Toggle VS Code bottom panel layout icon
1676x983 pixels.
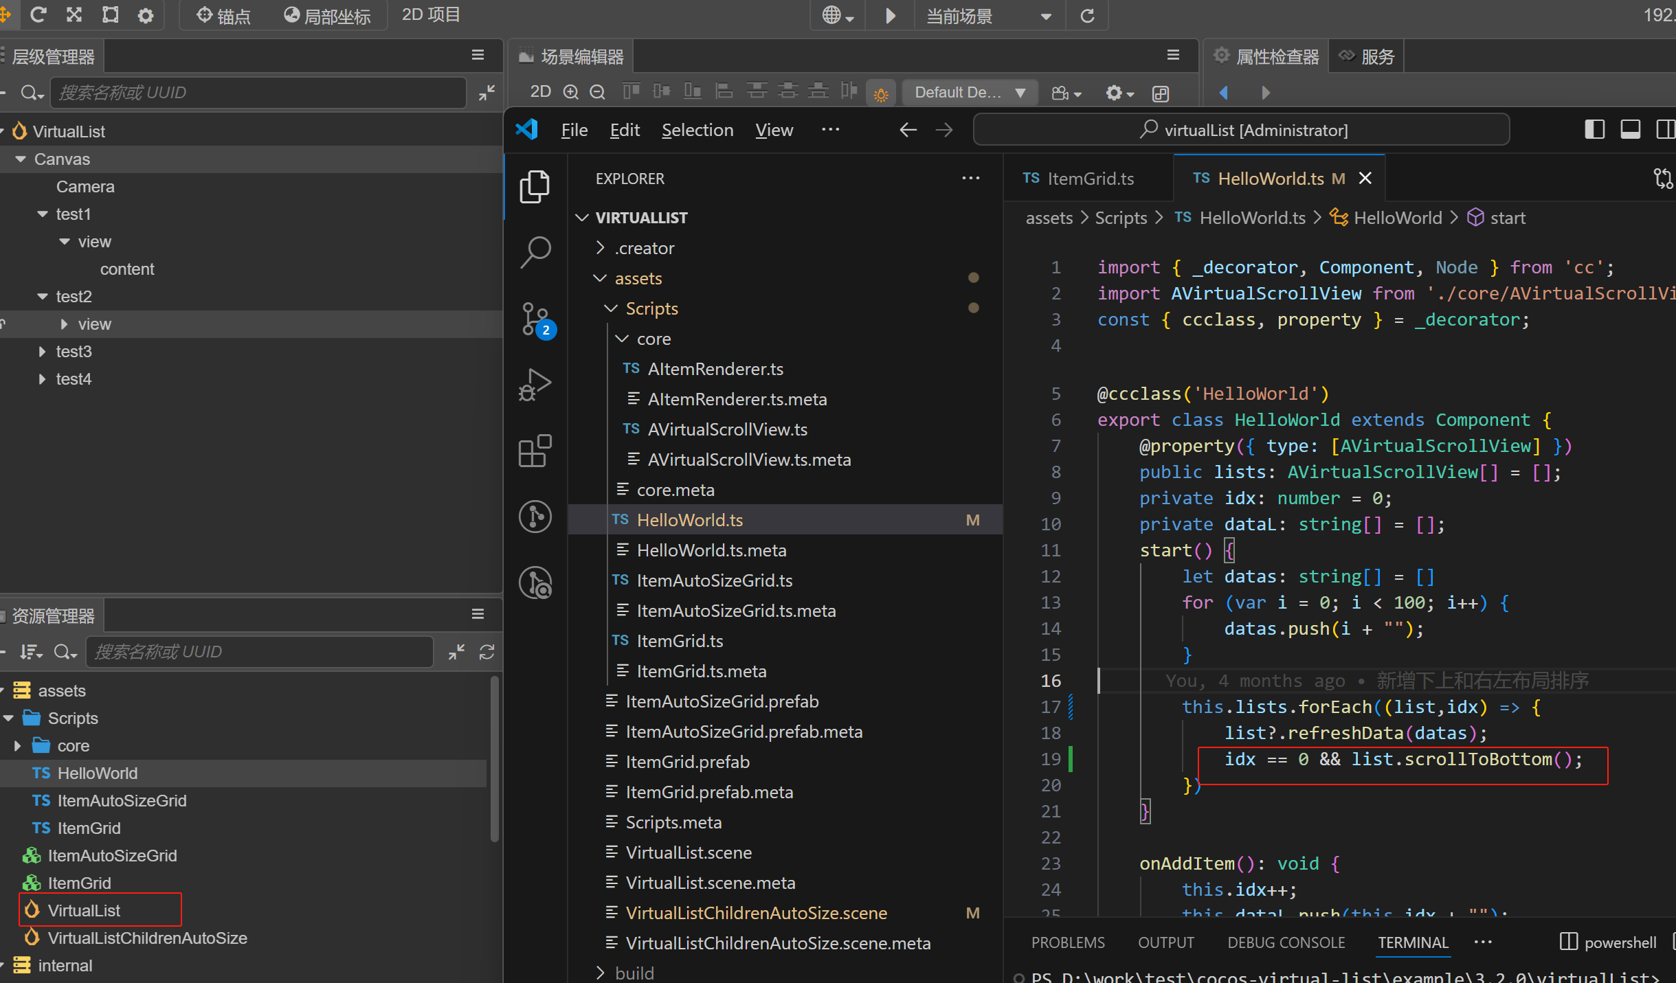tap(1630, 130)
